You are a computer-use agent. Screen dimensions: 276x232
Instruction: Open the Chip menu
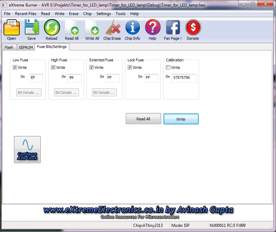tap(87, 14)
